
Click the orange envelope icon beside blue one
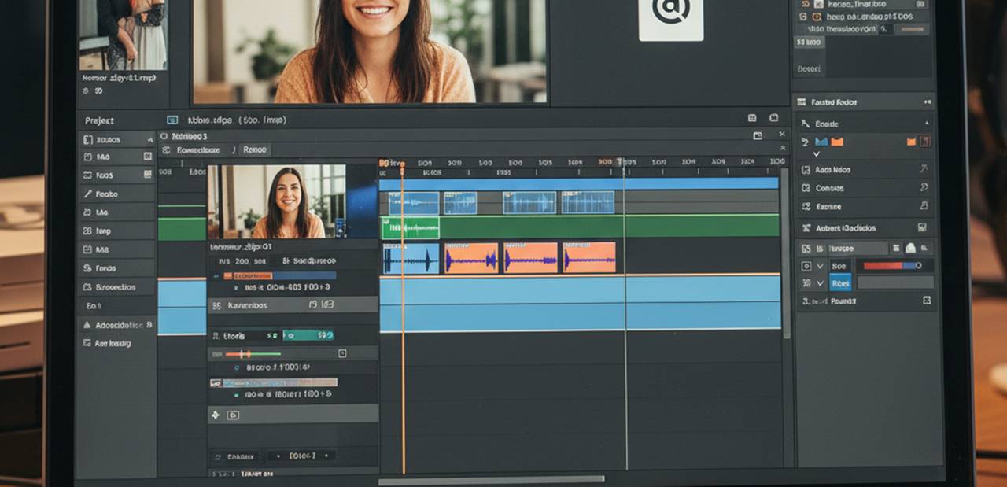click(837, 142)
